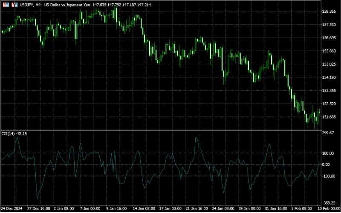This screenshot has height=213, width=341.
Task: Click the 155.025 price scale label
Action: 329,64
